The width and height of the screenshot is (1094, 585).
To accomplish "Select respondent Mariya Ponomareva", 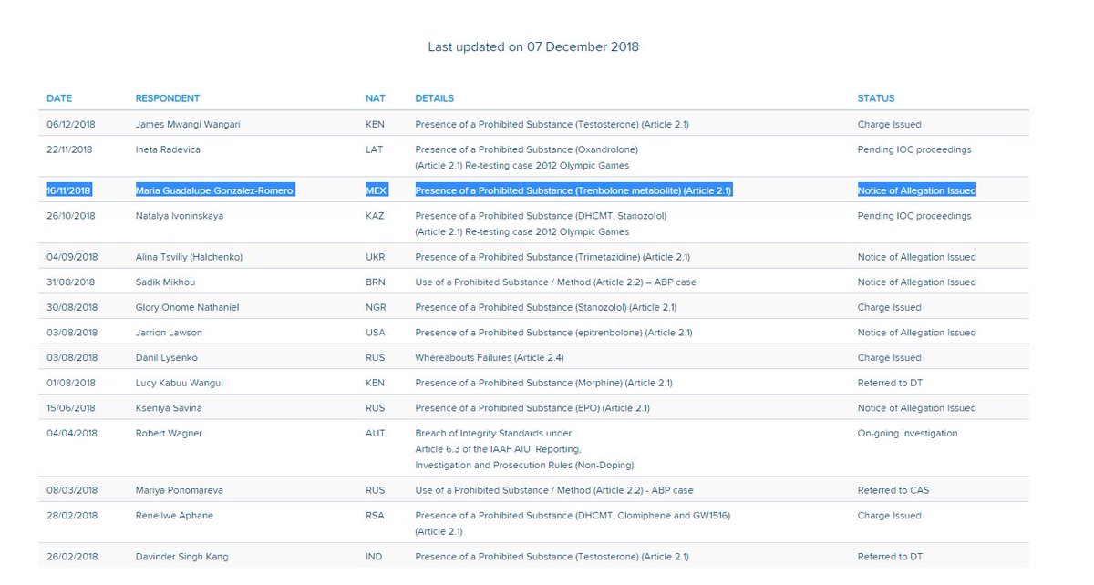I will 179,490.
